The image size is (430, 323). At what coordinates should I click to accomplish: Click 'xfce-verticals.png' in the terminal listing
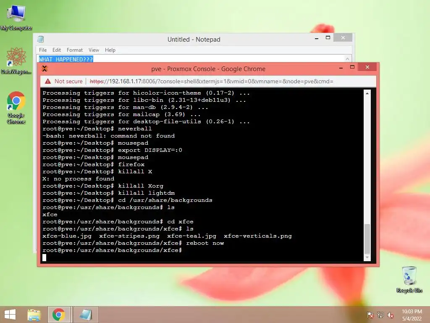258,236
